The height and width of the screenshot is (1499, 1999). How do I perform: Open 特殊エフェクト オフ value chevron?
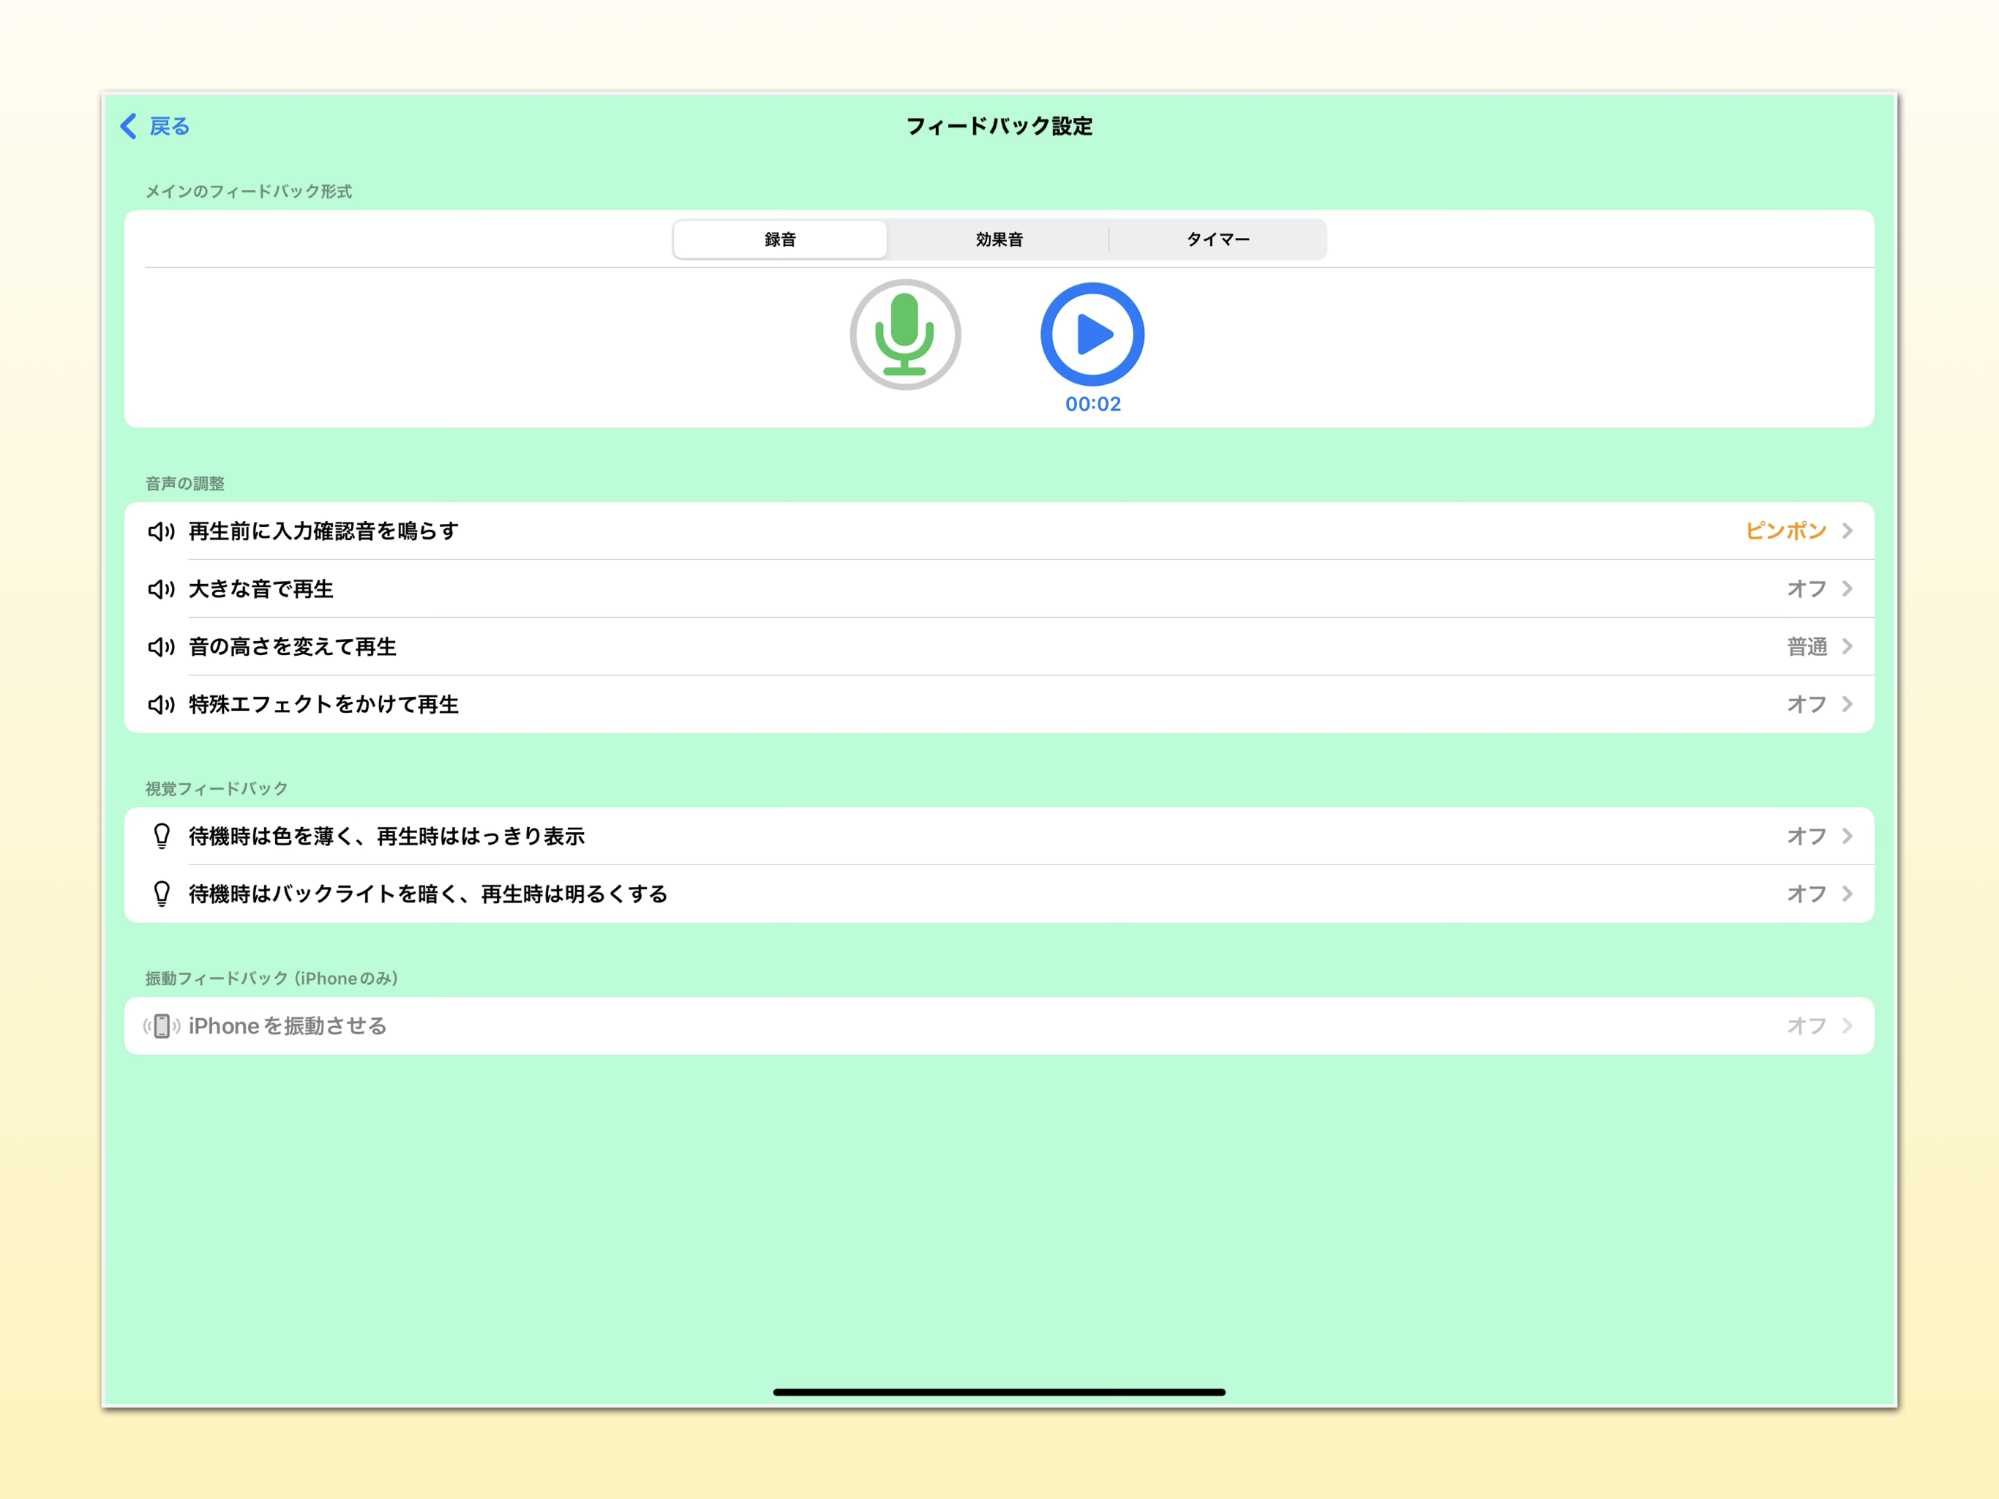[x=1848, y=704]
